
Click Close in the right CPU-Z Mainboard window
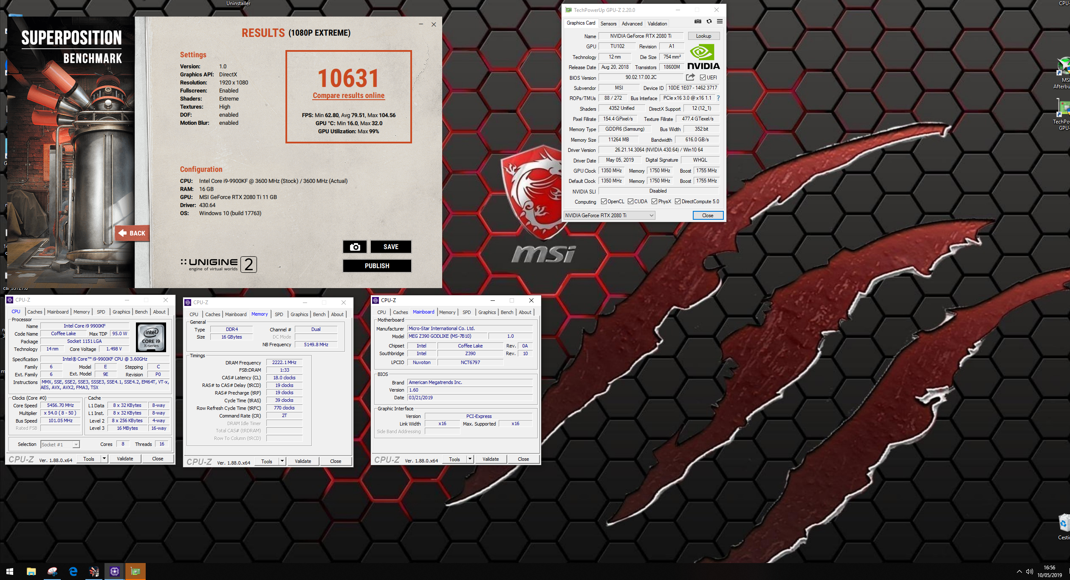[x=523, y=459]
